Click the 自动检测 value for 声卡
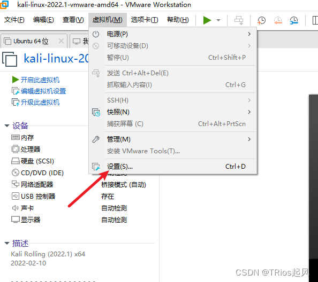This screenshot has width=318, height=282. [x=114, y=208]
